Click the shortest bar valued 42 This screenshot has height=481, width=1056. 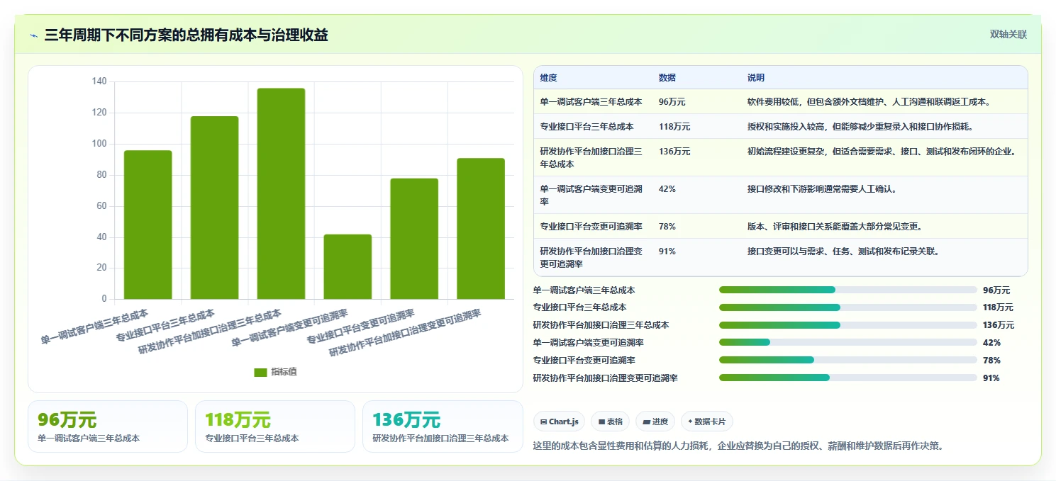pyautogui.click(x=348, y=266)
